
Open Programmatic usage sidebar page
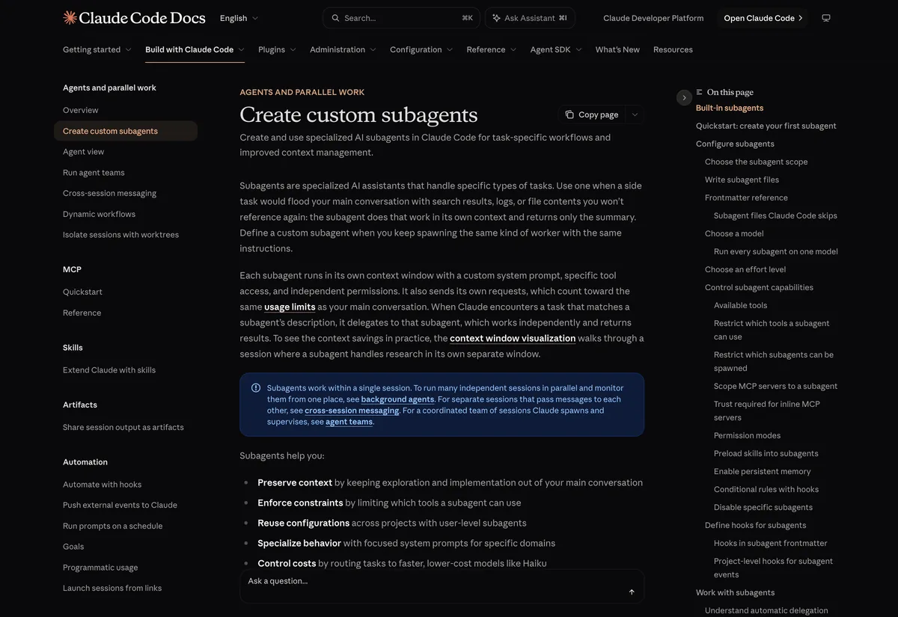[x=100, y=568]
